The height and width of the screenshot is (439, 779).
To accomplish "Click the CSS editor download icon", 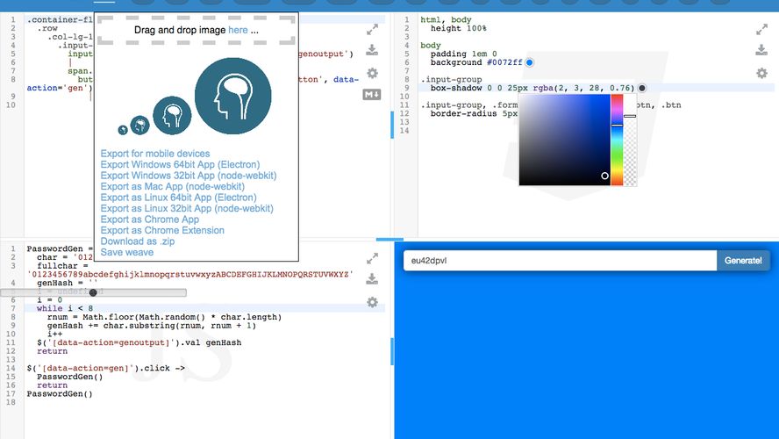I will coord(761,50).
